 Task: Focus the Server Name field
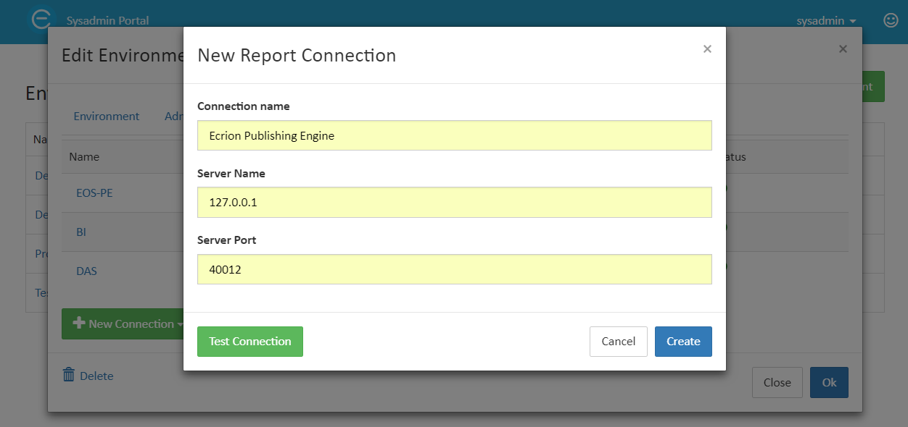click(x=455, y=203)
